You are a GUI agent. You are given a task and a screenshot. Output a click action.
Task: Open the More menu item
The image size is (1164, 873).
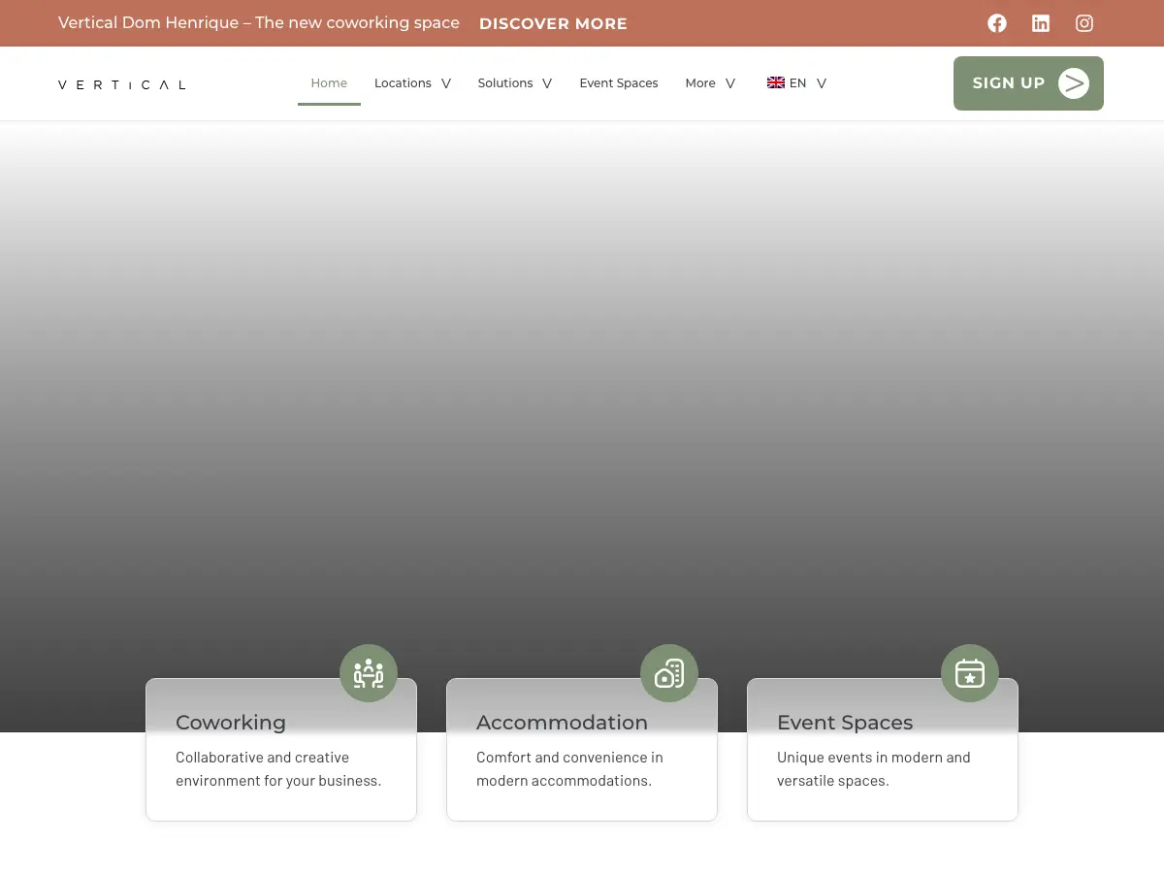click(x=700, y=83)
